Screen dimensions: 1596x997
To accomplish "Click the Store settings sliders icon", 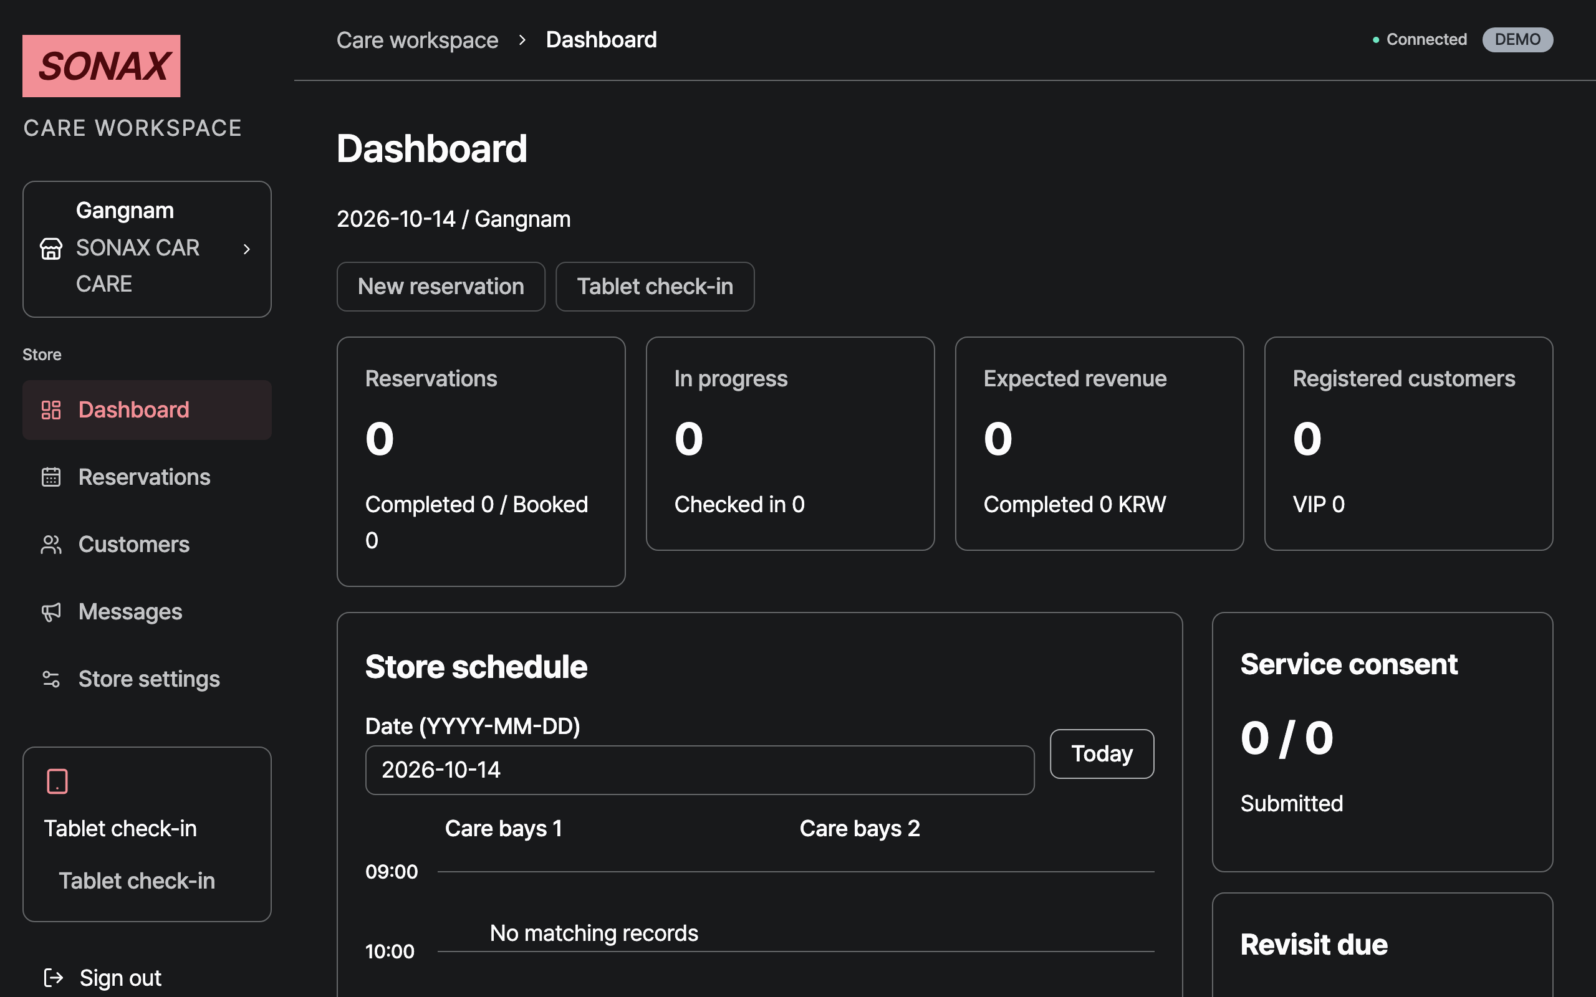I will (x=50, y=679).
